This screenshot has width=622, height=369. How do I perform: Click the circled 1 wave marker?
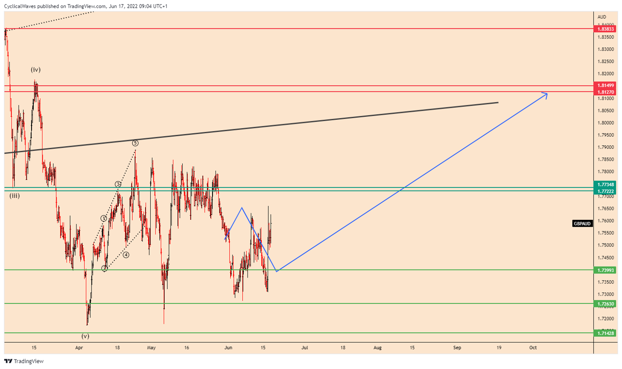(x=104, y=219)
